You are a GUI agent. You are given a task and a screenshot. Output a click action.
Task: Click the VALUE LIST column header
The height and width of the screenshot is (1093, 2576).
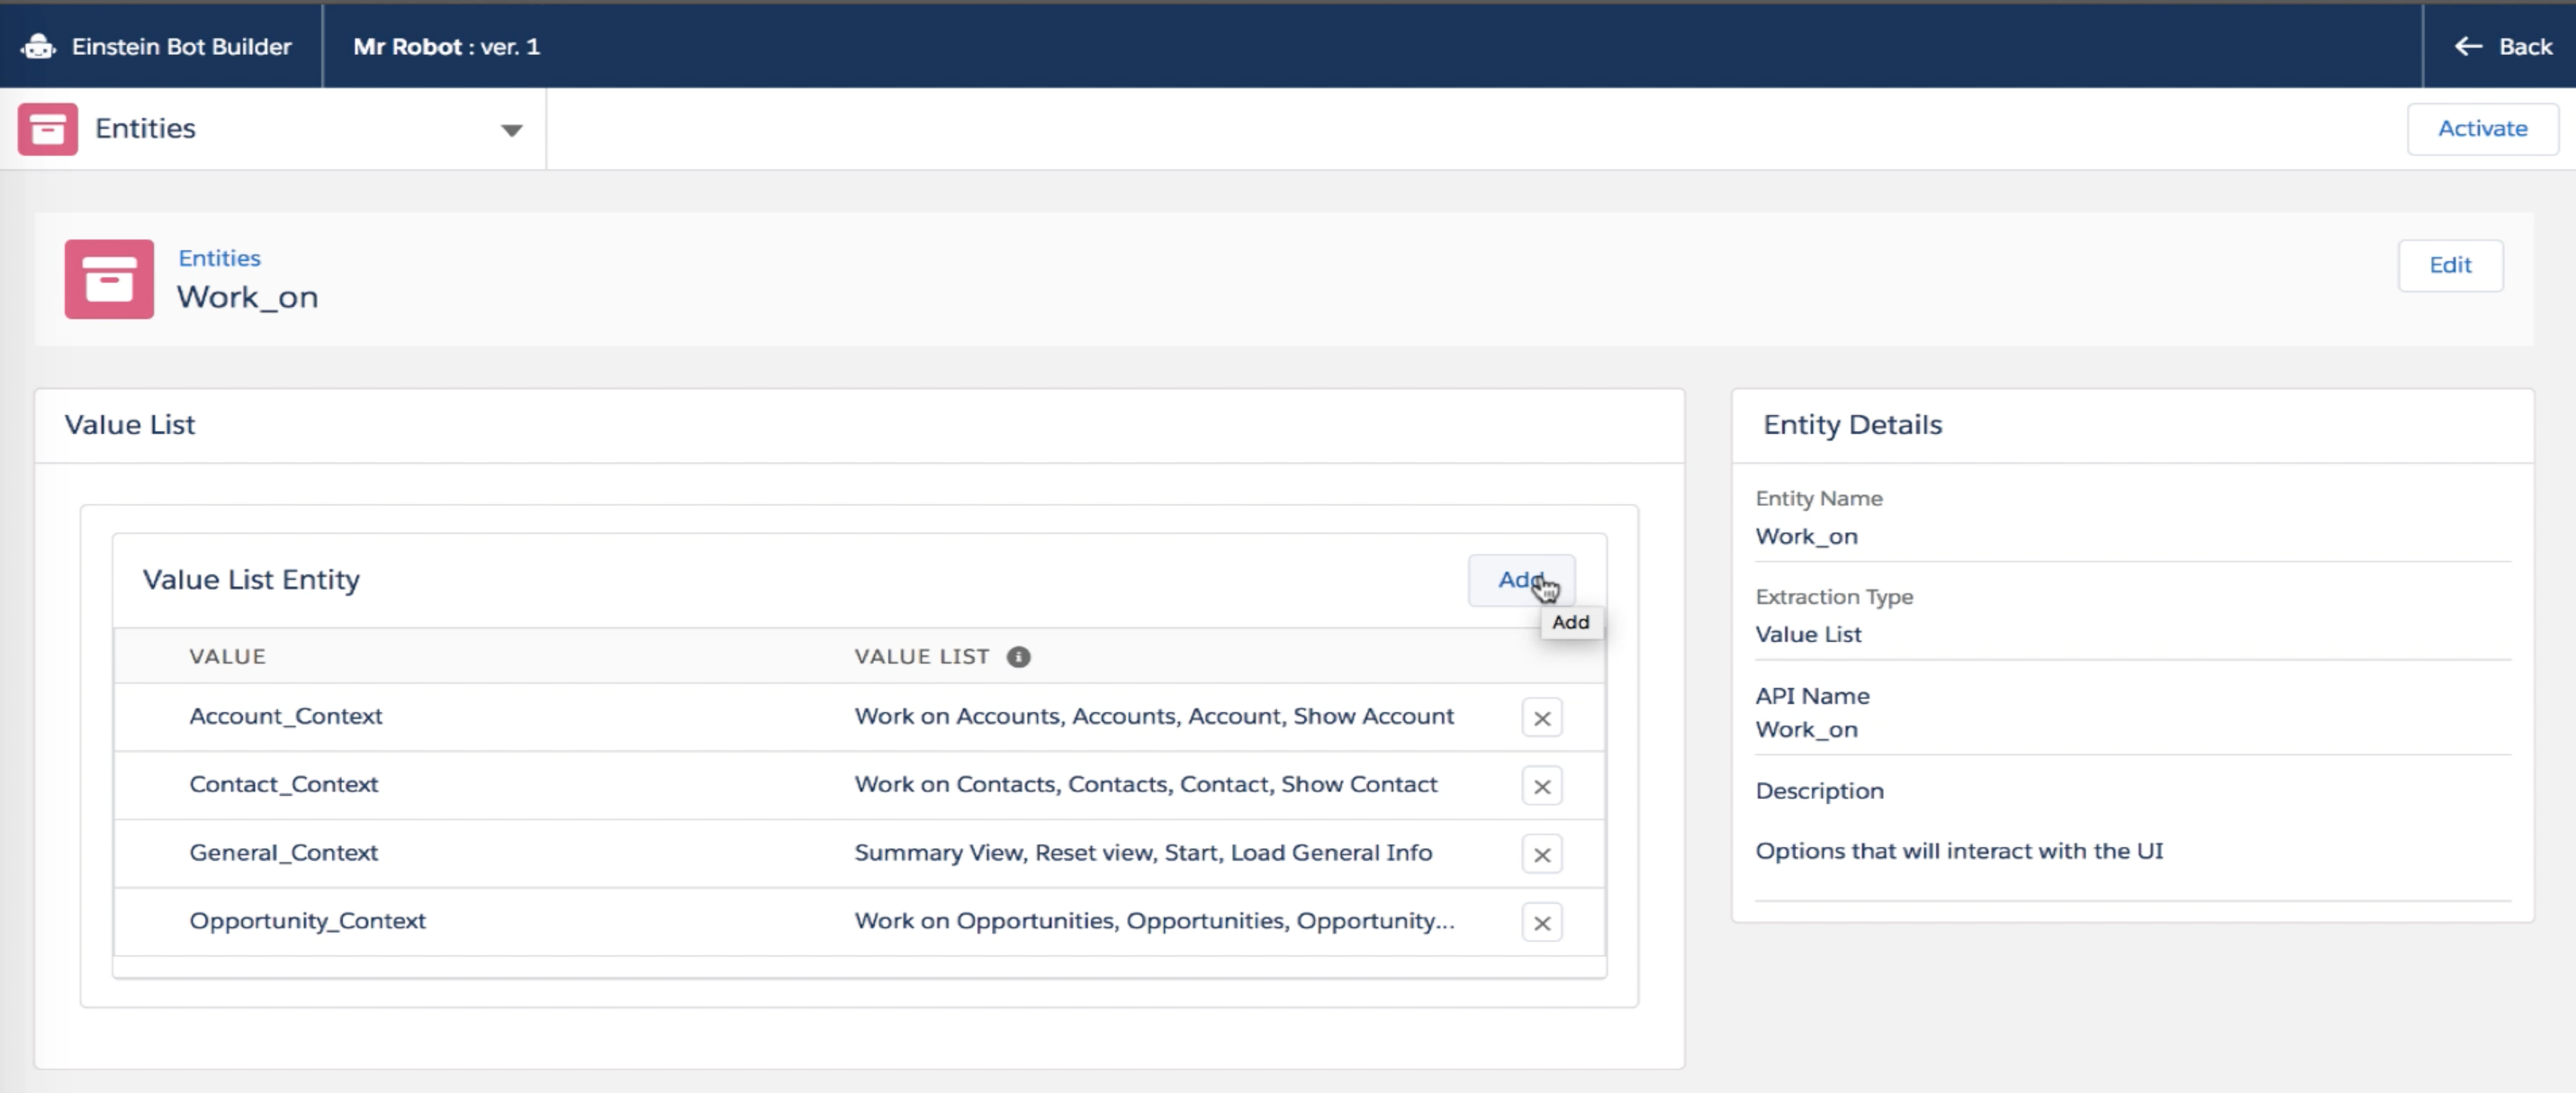(921, 657)
